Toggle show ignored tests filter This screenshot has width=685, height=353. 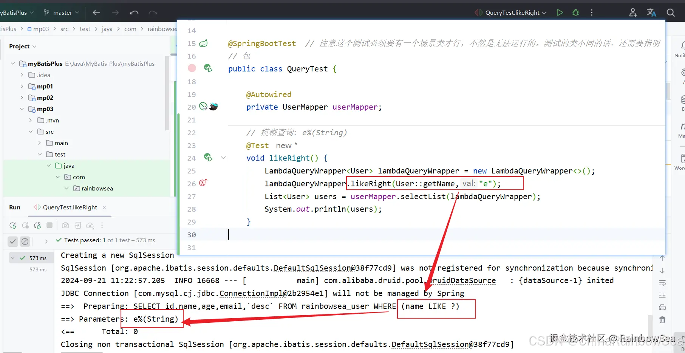coord(25,241)
